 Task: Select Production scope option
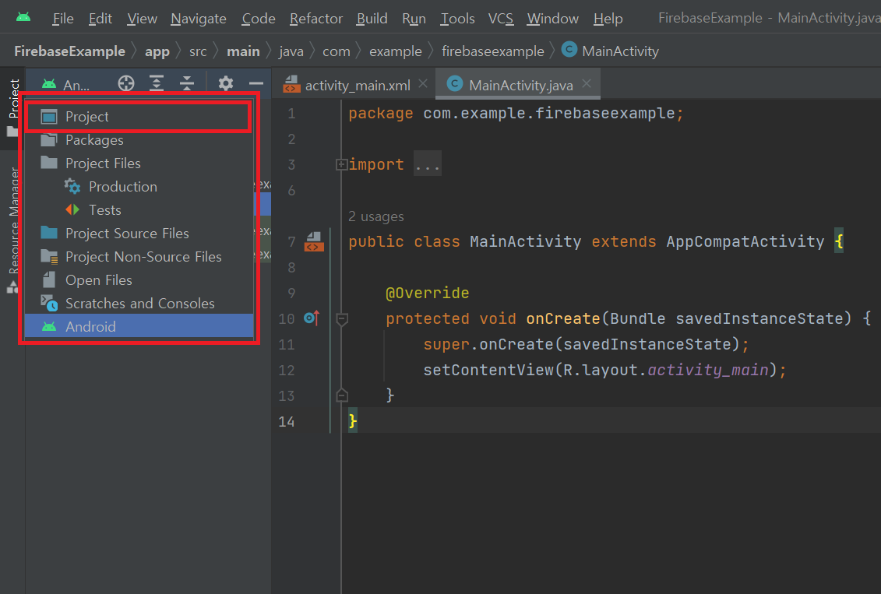tap(139, 186)
